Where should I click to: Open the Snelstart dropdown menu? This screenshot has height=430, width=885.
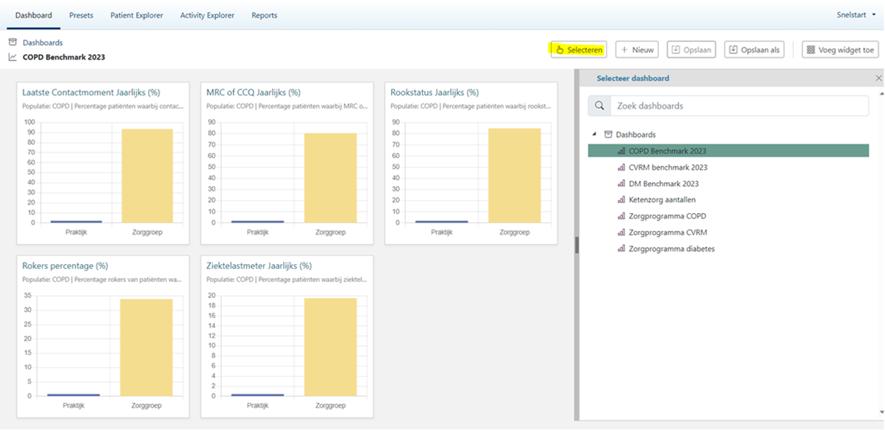[x=856, y=15]
